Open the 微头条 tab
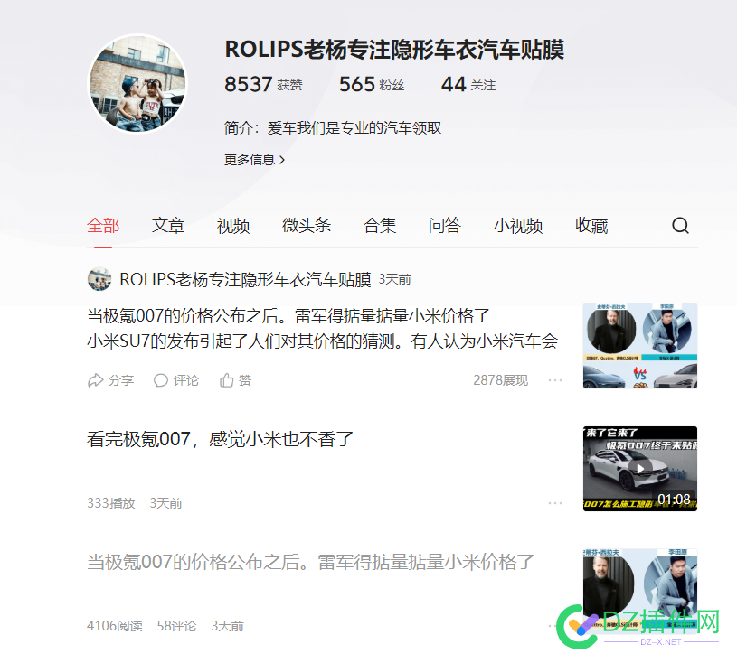Viewport: 737px width, 663px height. click(x=307, y=225)
